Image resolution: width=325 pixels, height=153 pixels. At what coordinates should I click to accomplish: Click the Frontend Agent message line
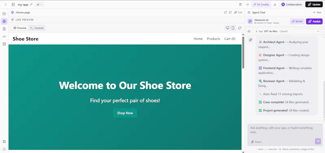point(285,70)
